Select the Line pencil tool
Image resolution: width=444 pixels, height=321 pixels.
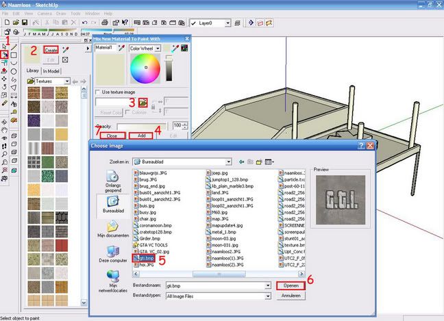coord(14,47)
